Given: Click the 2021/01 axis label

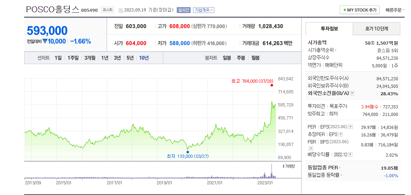Looking at the screenshot, I should 215,182.
